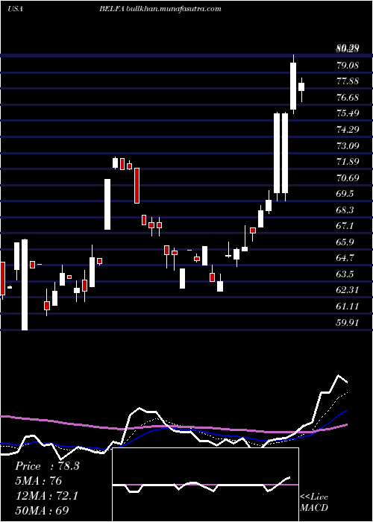Click the 62.31 price axis label
Image resolution: width=373 pixels, height=522 pixels.
(x=348, y=290)
